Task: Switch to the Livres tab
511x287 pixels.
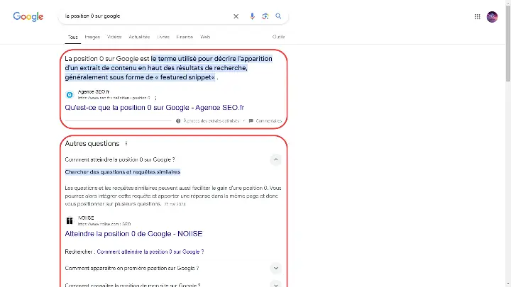Action: pyautogui.click(x=163, y=37)
